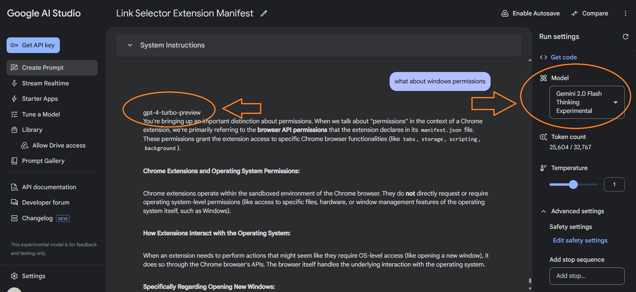Screen dimensions: 636x292
Task: Click the Temperature thermometer icon
Action: pyautogui.click(x=543, y=168)
